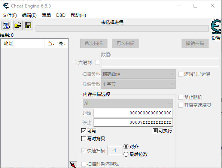The image size is (222, 168).
Task: Click the 先. column header
Action: [62, 43]
